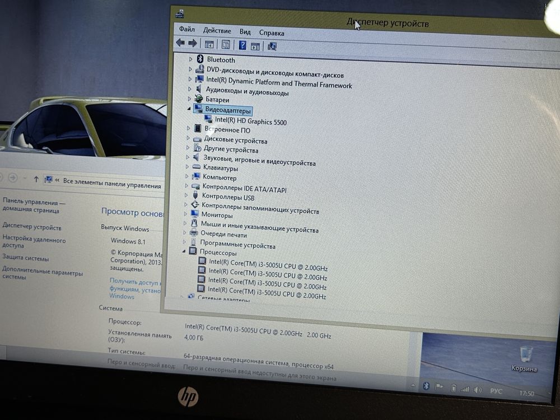Expand the Батареи node

[x=189, y=98]
